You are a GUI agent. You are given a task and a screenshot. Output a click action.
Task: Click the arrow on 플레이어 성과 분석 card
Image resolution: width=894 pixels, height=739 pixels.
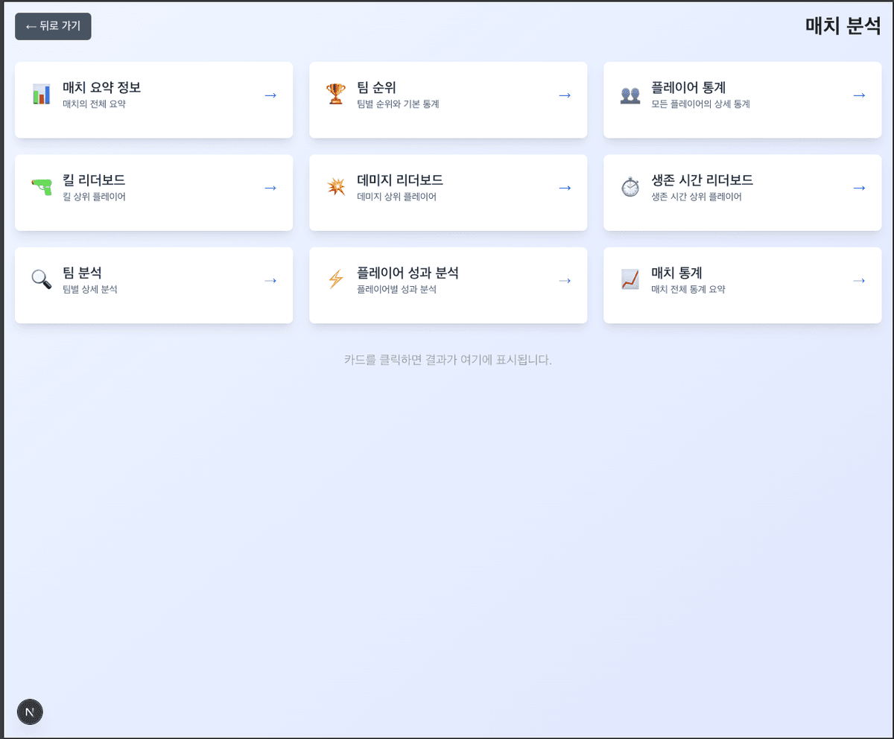coord(565,280)
